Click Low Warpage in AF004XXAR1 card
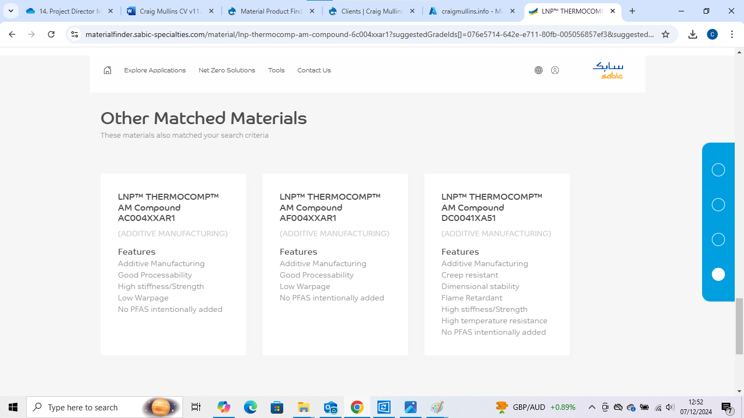Image resolution: width=744 pixels, height=418 pixels. [x=305, y=286]
